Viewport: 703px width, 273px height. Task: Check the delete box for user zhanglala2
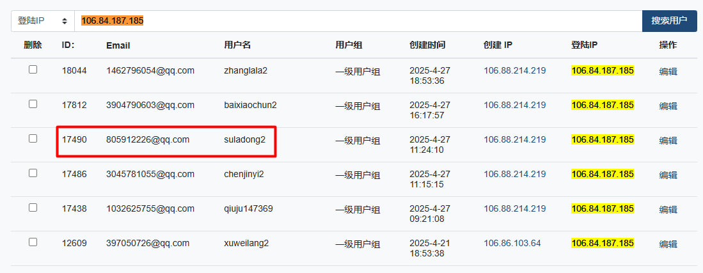(x=33, y=70)
